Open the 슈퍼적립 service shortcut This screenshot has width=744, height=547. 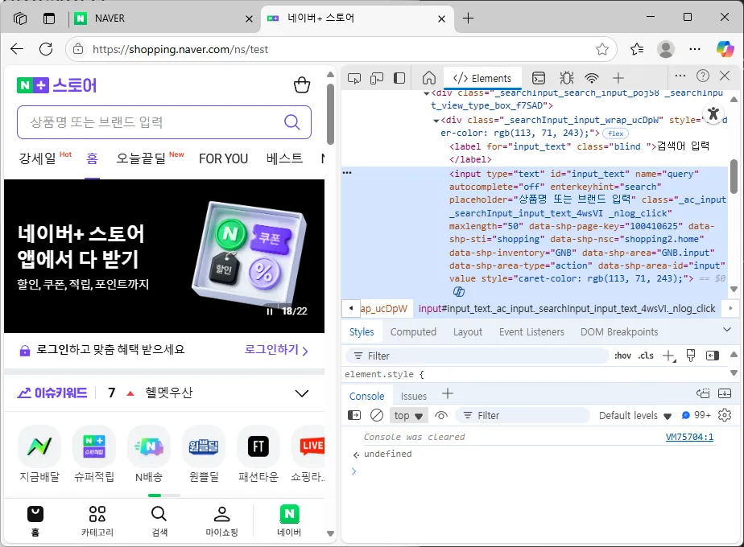point(94,454)
